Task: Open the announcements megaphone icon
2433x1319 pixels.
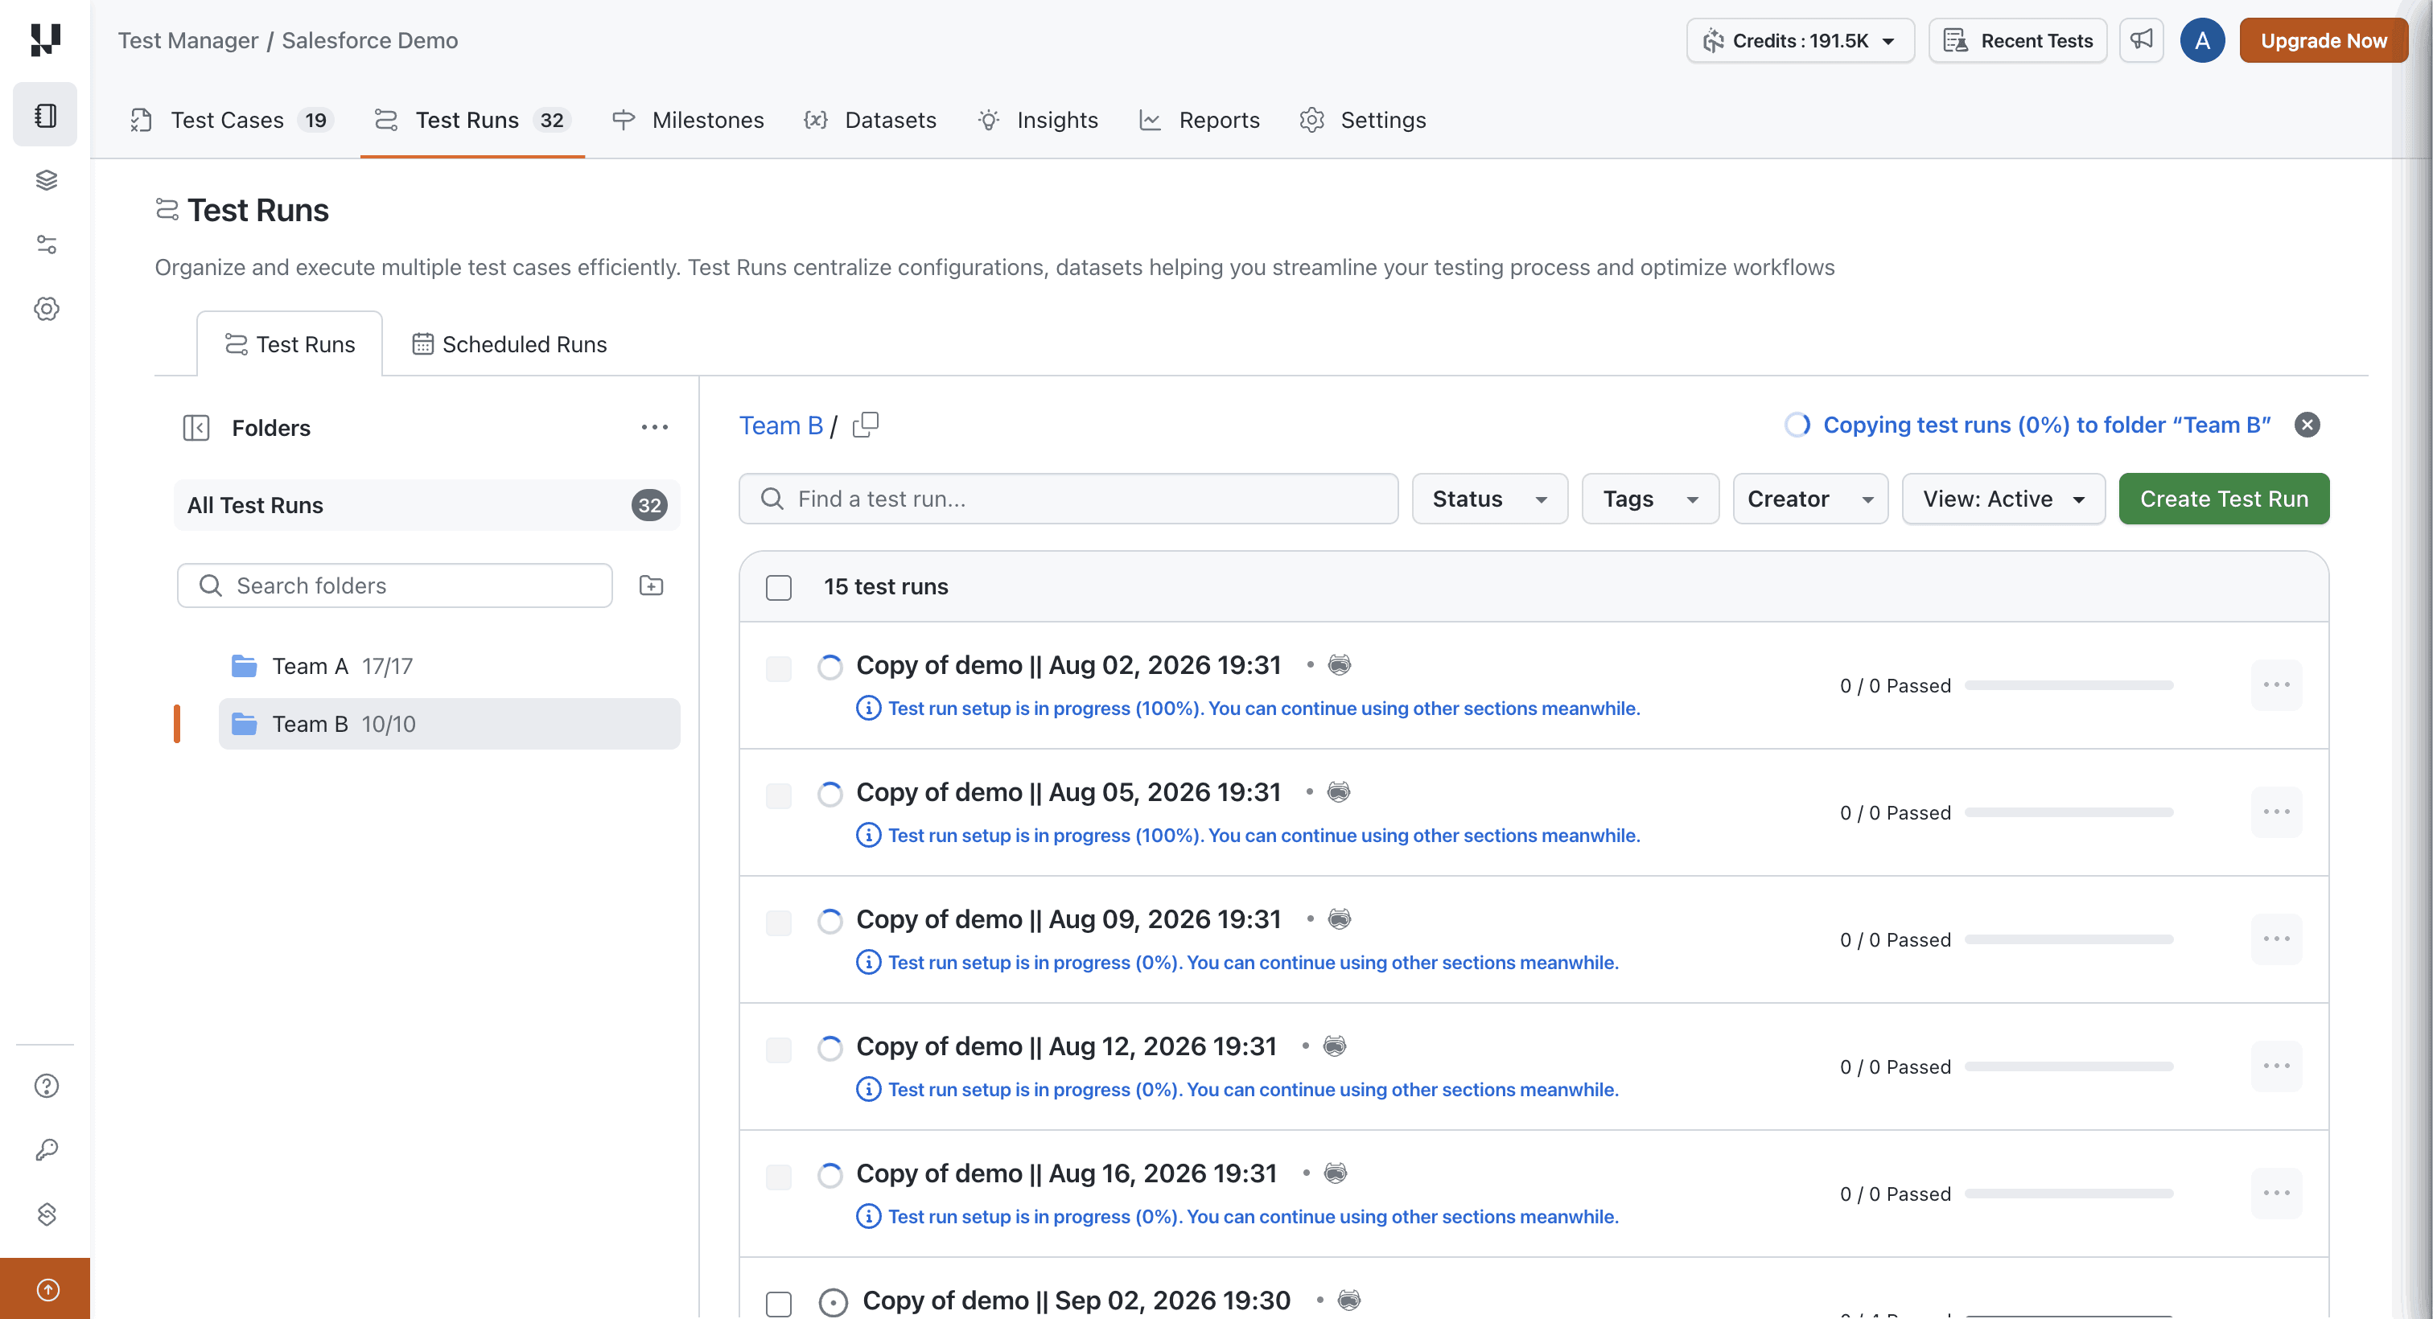Action: [2141, 39]
